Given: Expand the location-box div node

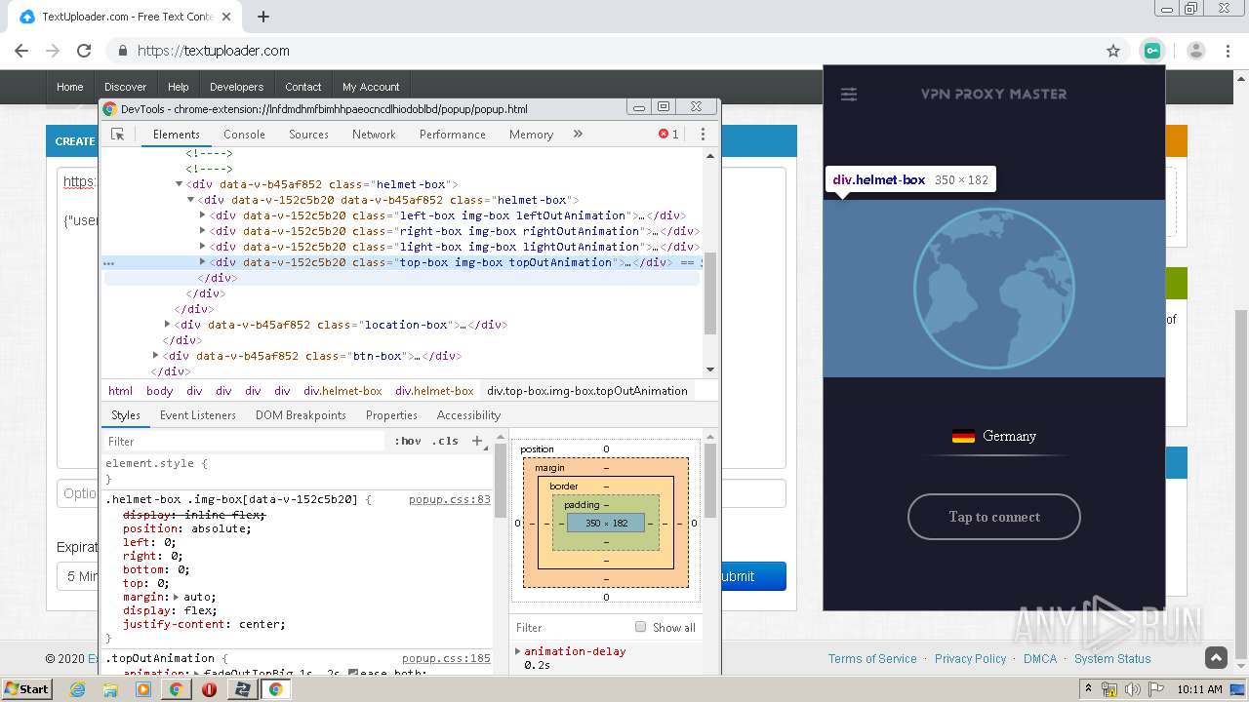Looking at the screenshot, I should pyautogui.click(x=167, y=325).
